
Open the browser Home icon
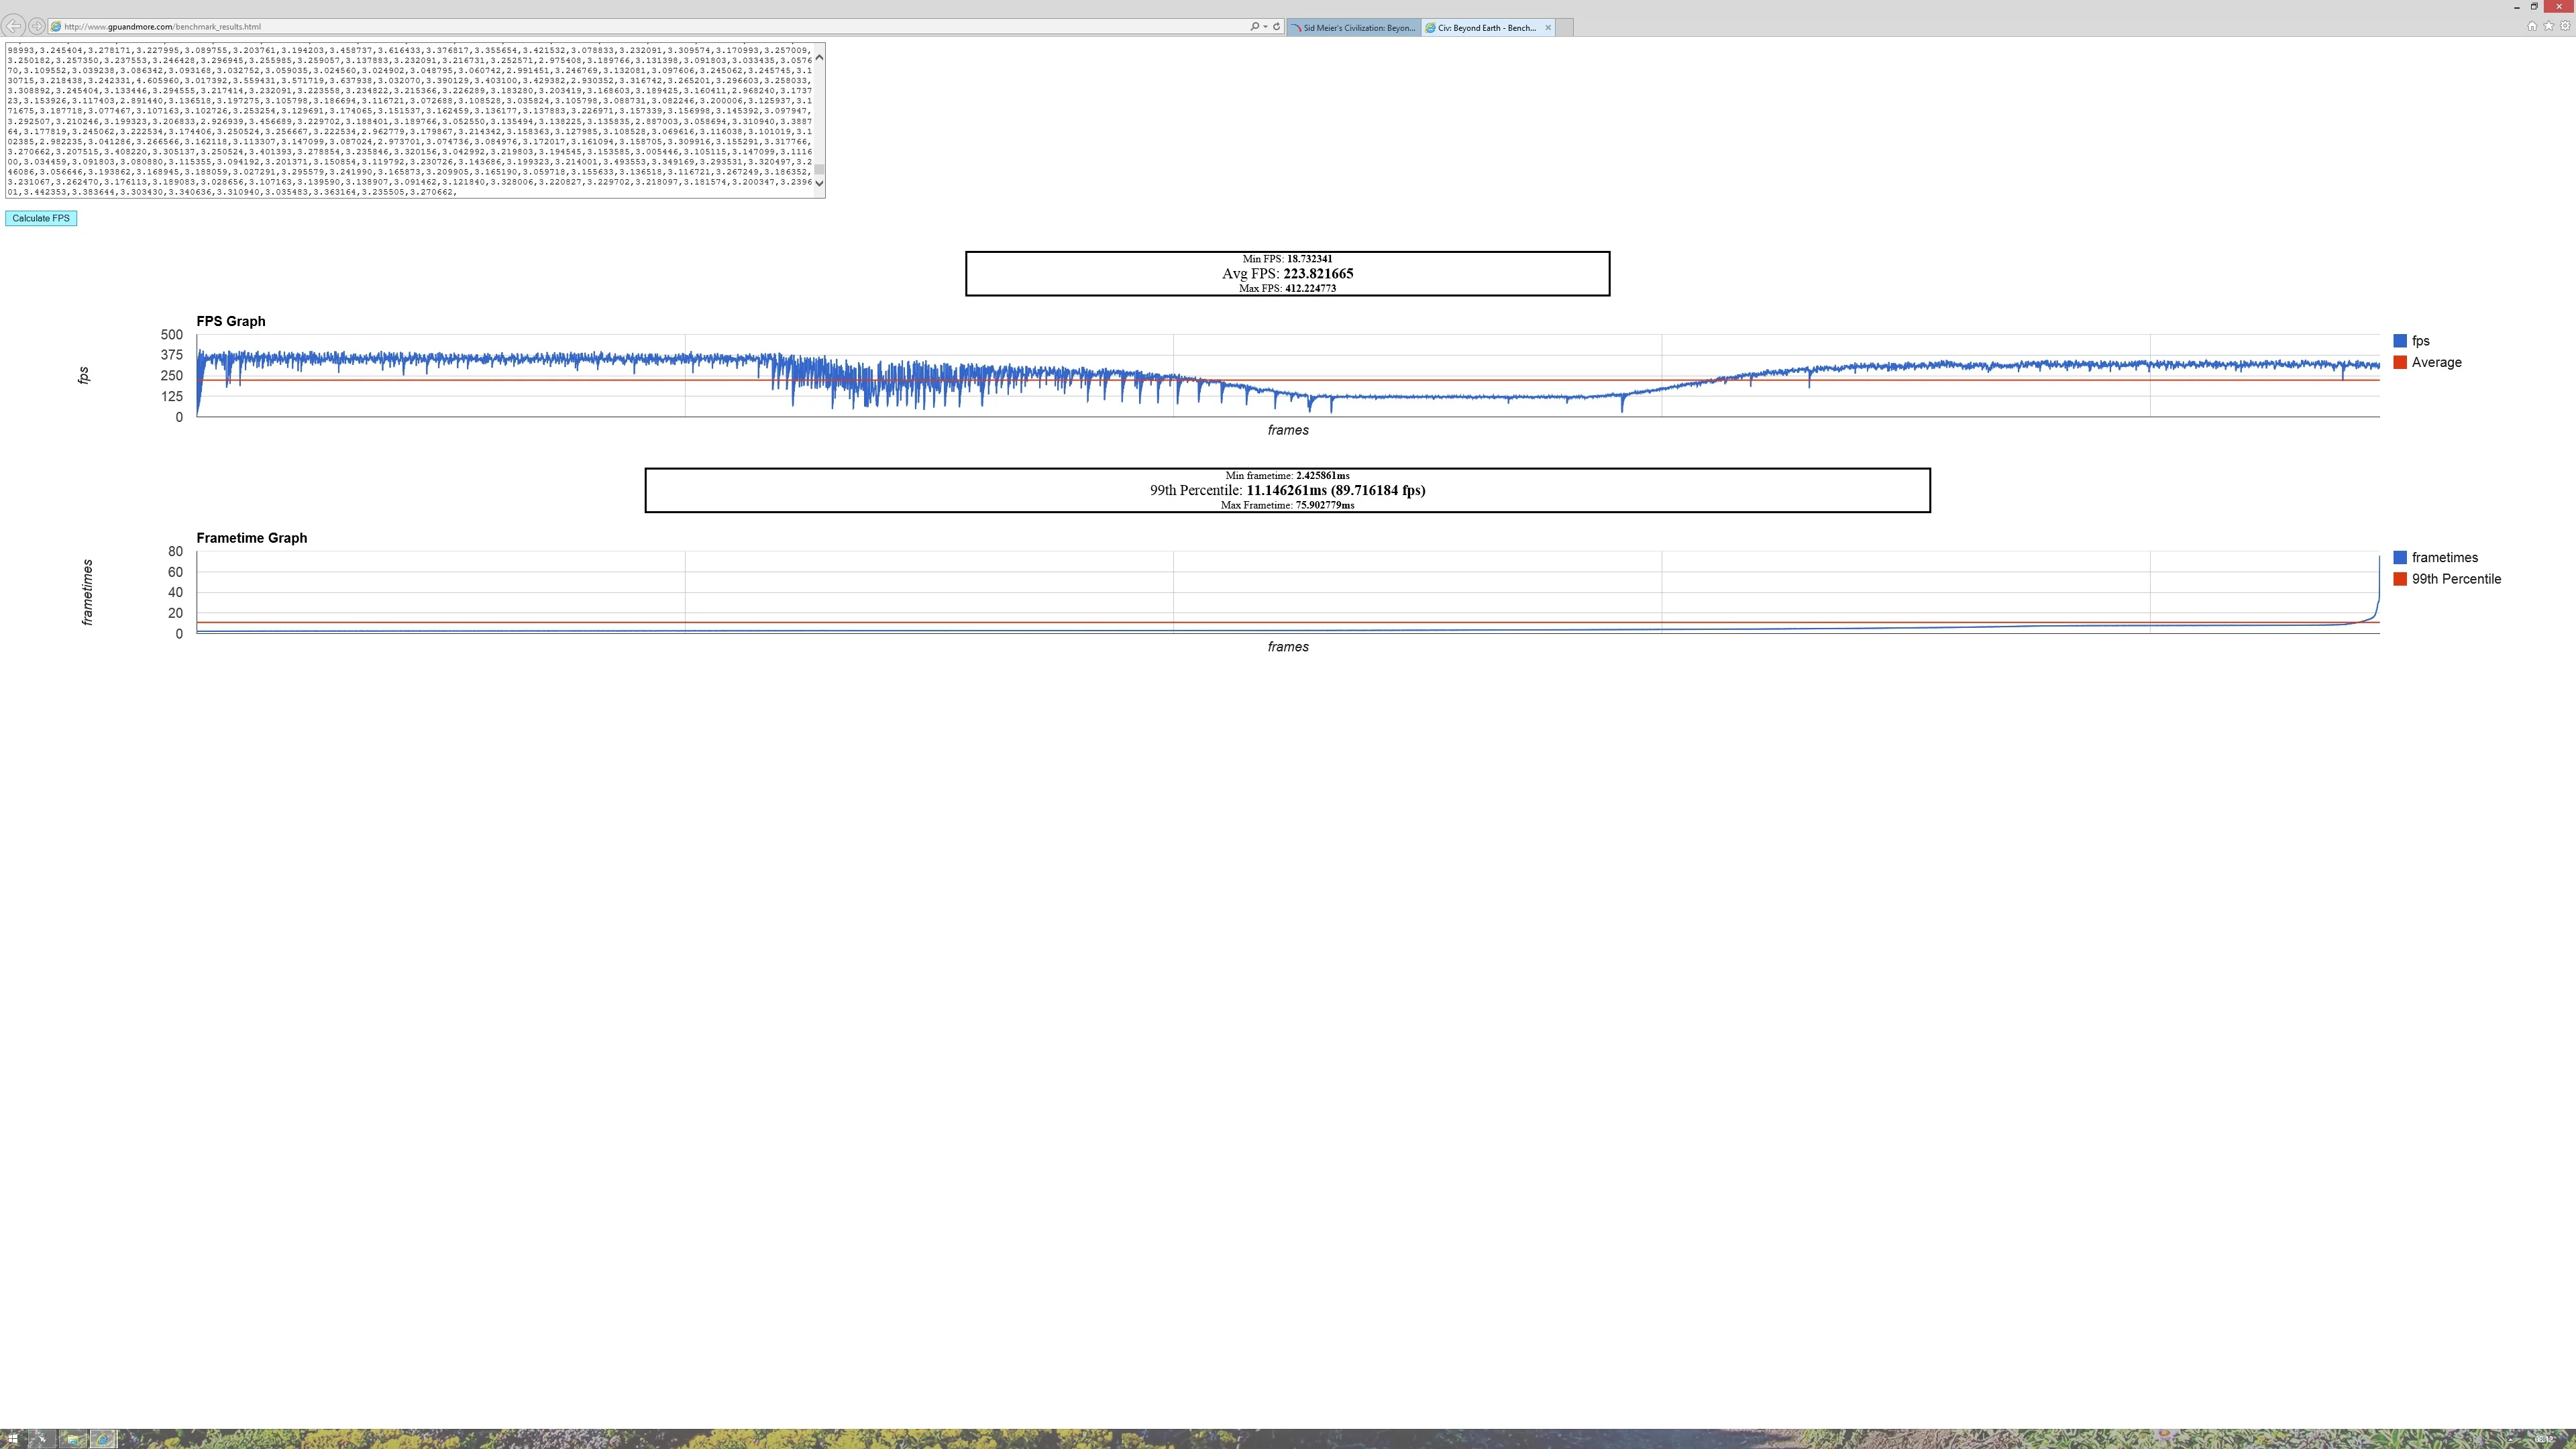coord(2532,27)
